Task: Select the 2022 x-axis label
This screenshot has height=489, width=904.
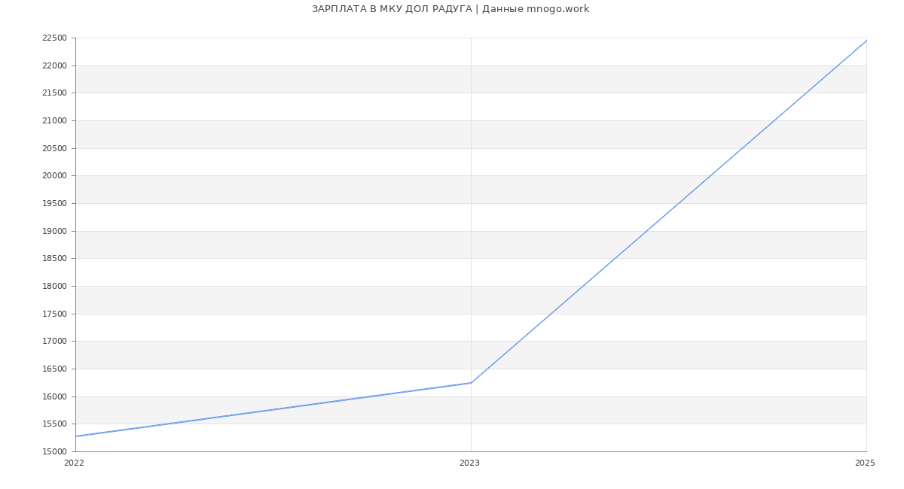Action: pos(74,463)
